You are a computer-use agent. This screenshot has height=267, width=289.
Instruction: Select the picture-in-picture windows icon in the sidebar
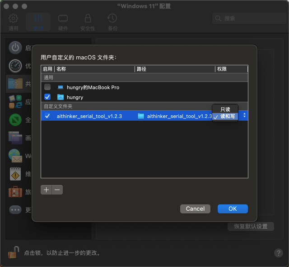click(15, 138)
